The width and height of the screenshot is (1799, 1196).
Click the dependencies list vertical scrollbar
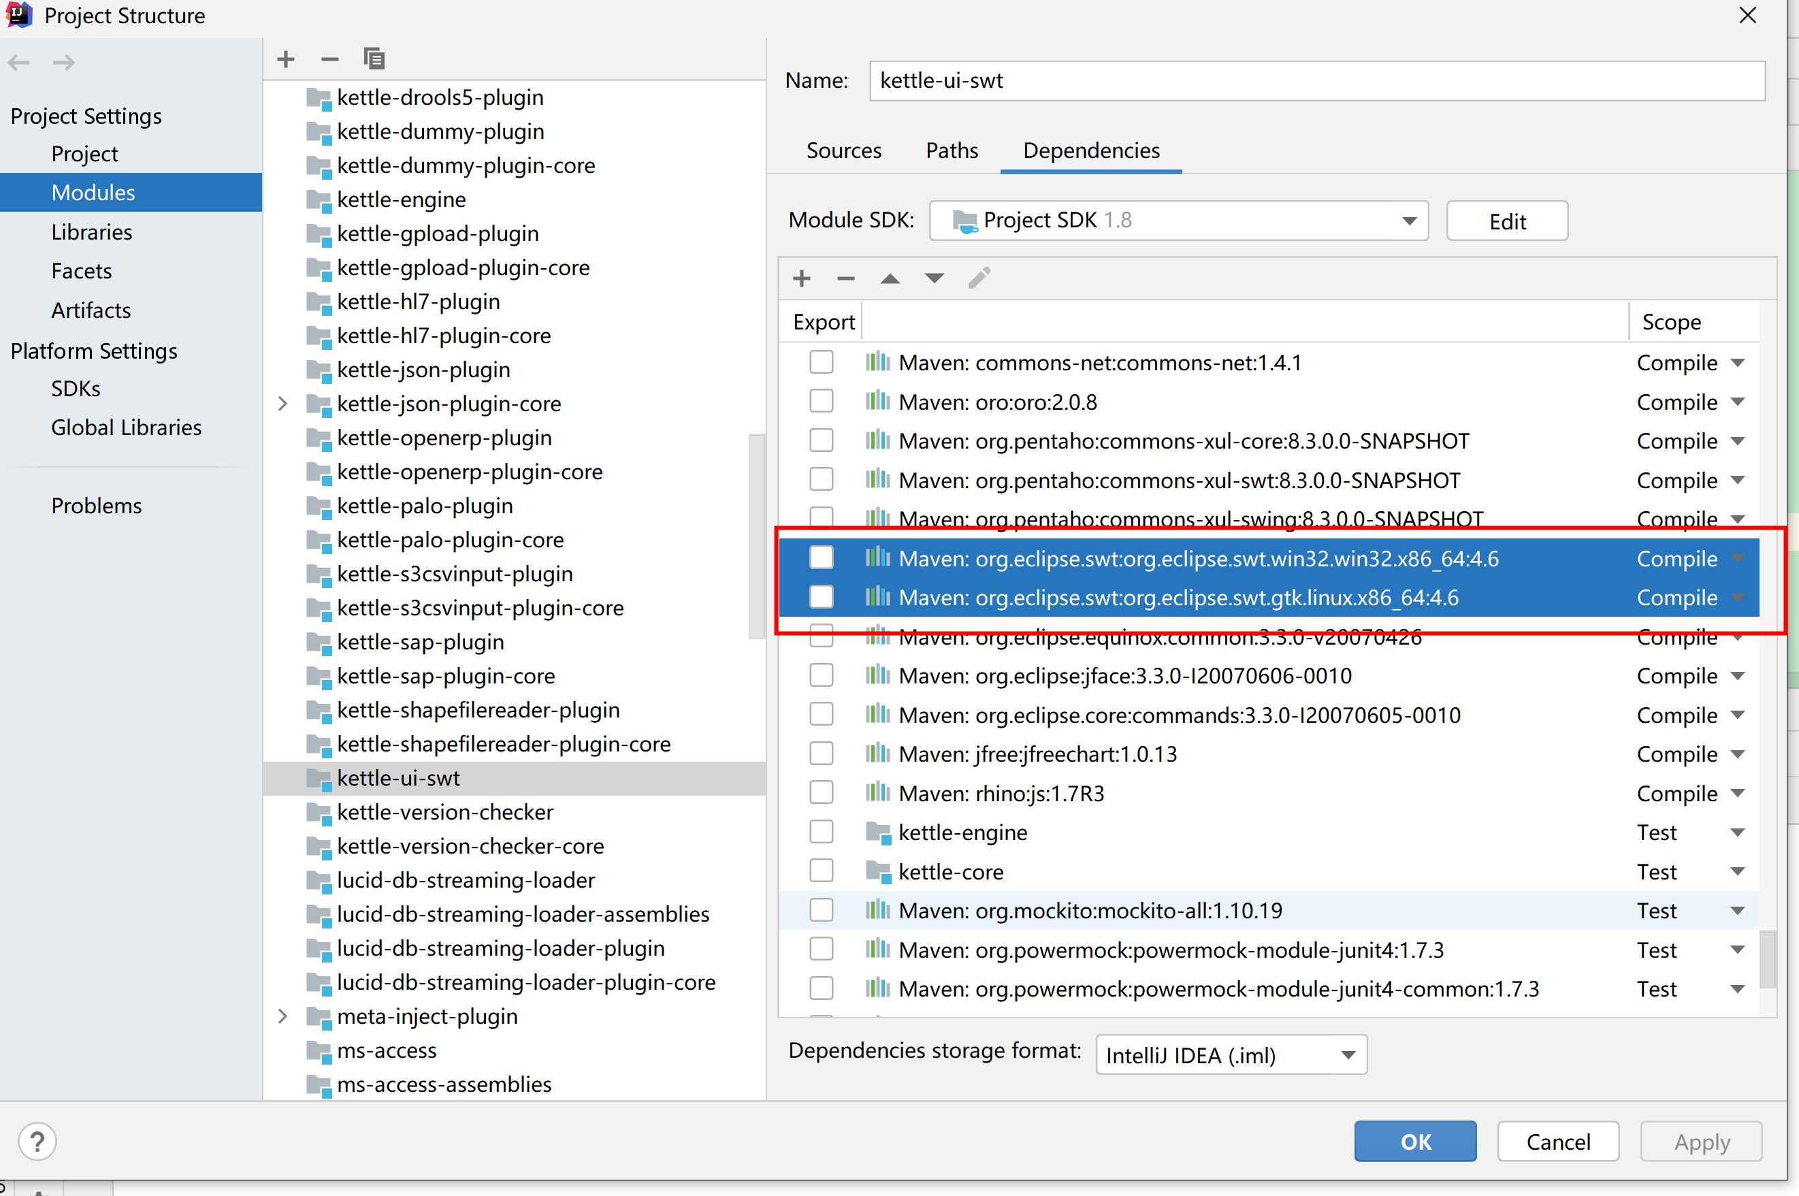tap(1768, 959)
